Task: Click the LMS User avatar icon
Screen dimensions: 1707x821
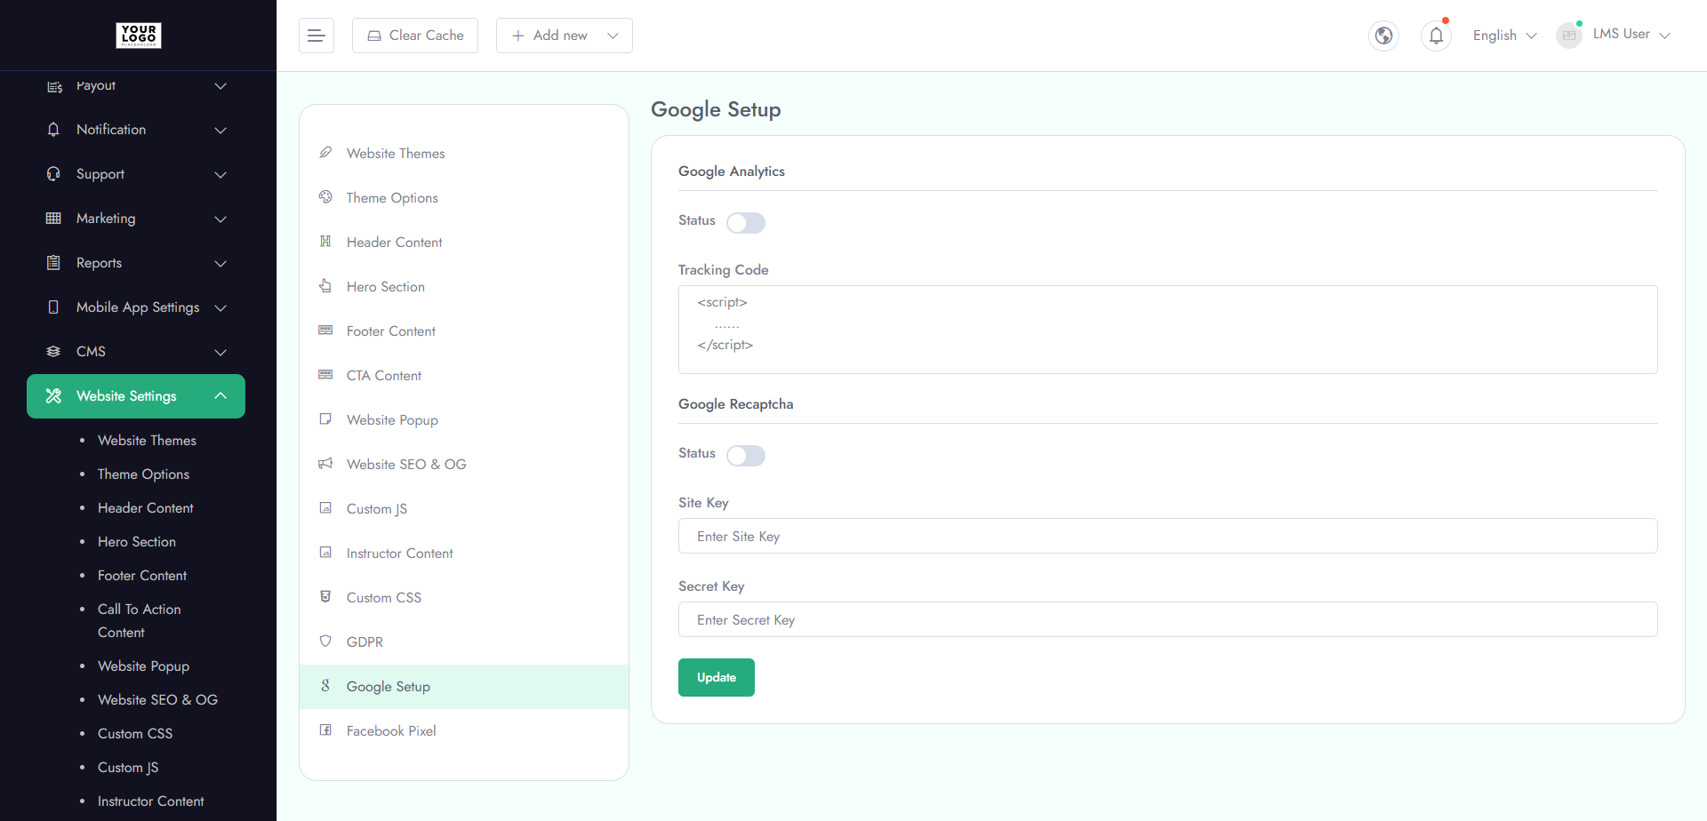Action: (x=1569, y=36)
